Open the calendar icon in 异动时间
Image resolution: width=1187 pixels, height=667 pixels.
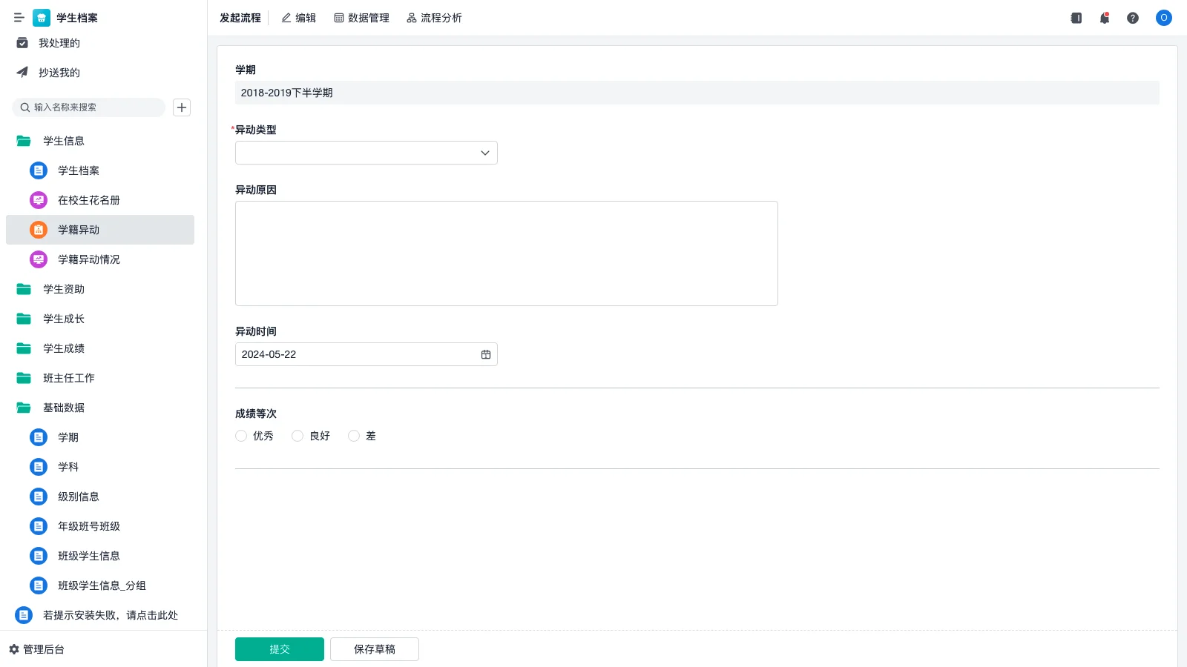[x=486, y=354]
